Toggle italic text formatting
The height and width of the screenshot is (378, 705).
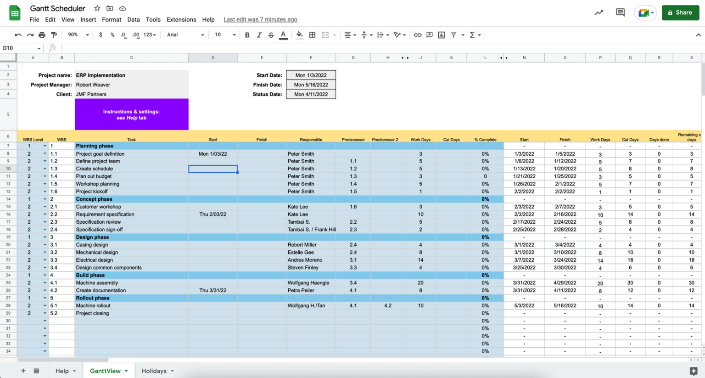pyautogui.click(x=259, y=35)
